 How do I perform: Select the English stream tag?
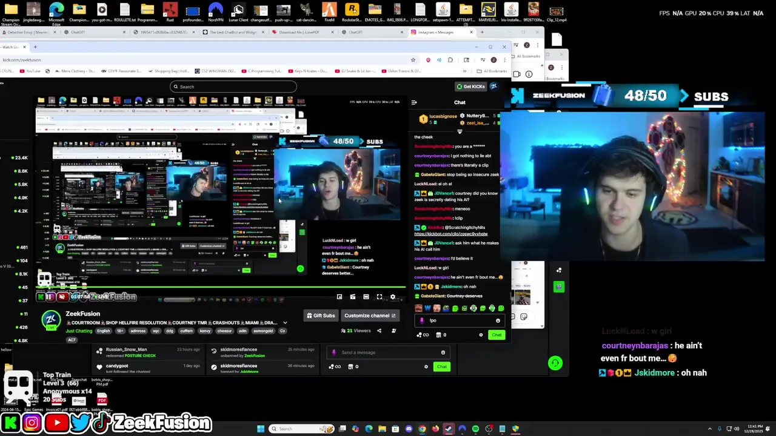104,331
